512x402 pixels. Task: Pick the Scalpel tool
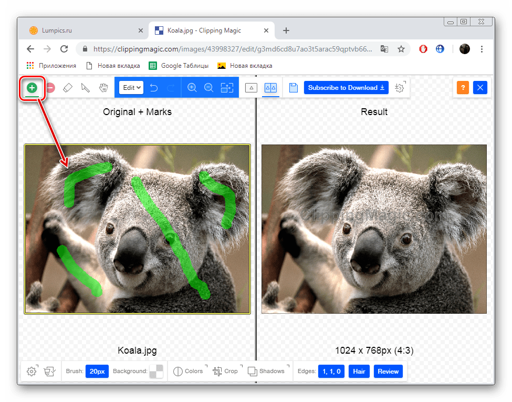coord(85,88)
